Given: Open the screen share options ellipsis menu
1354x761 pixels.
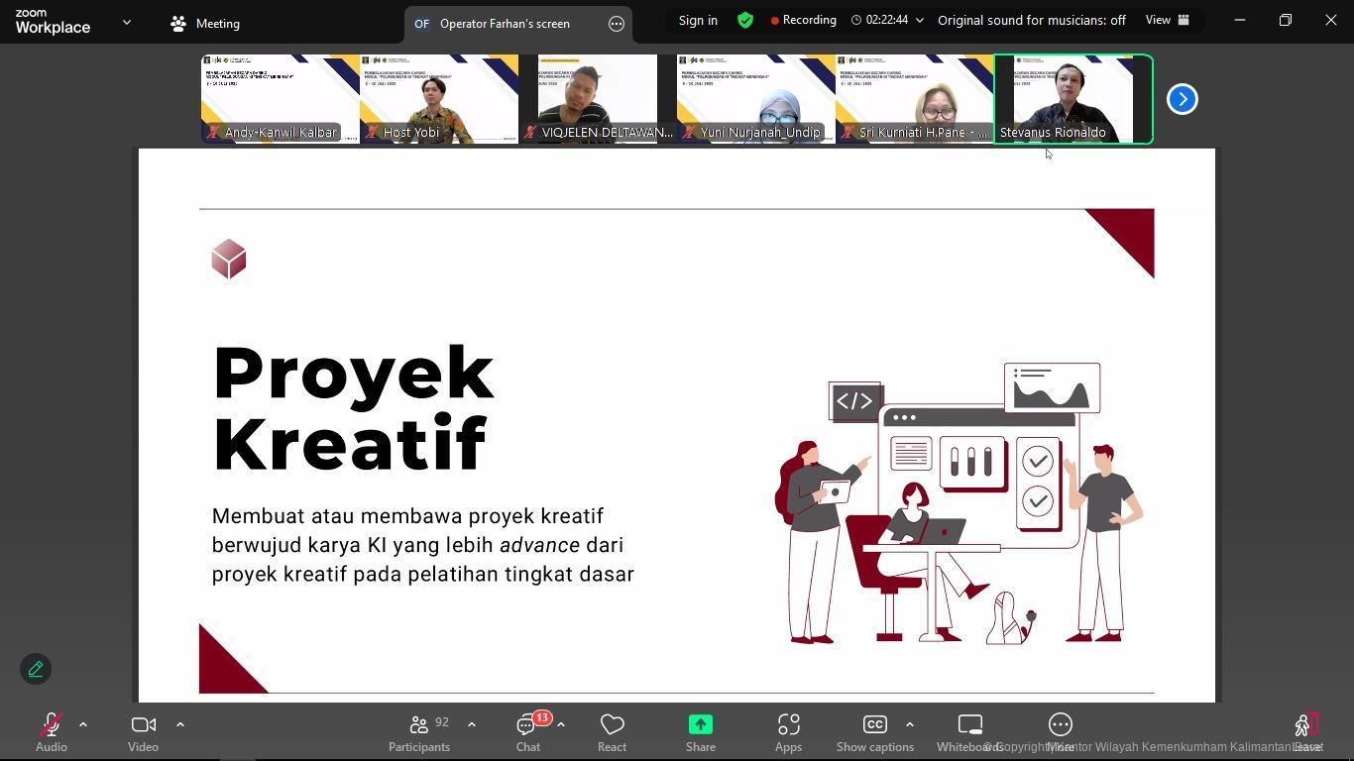Looking at the screenshot, I should [617, 24].
